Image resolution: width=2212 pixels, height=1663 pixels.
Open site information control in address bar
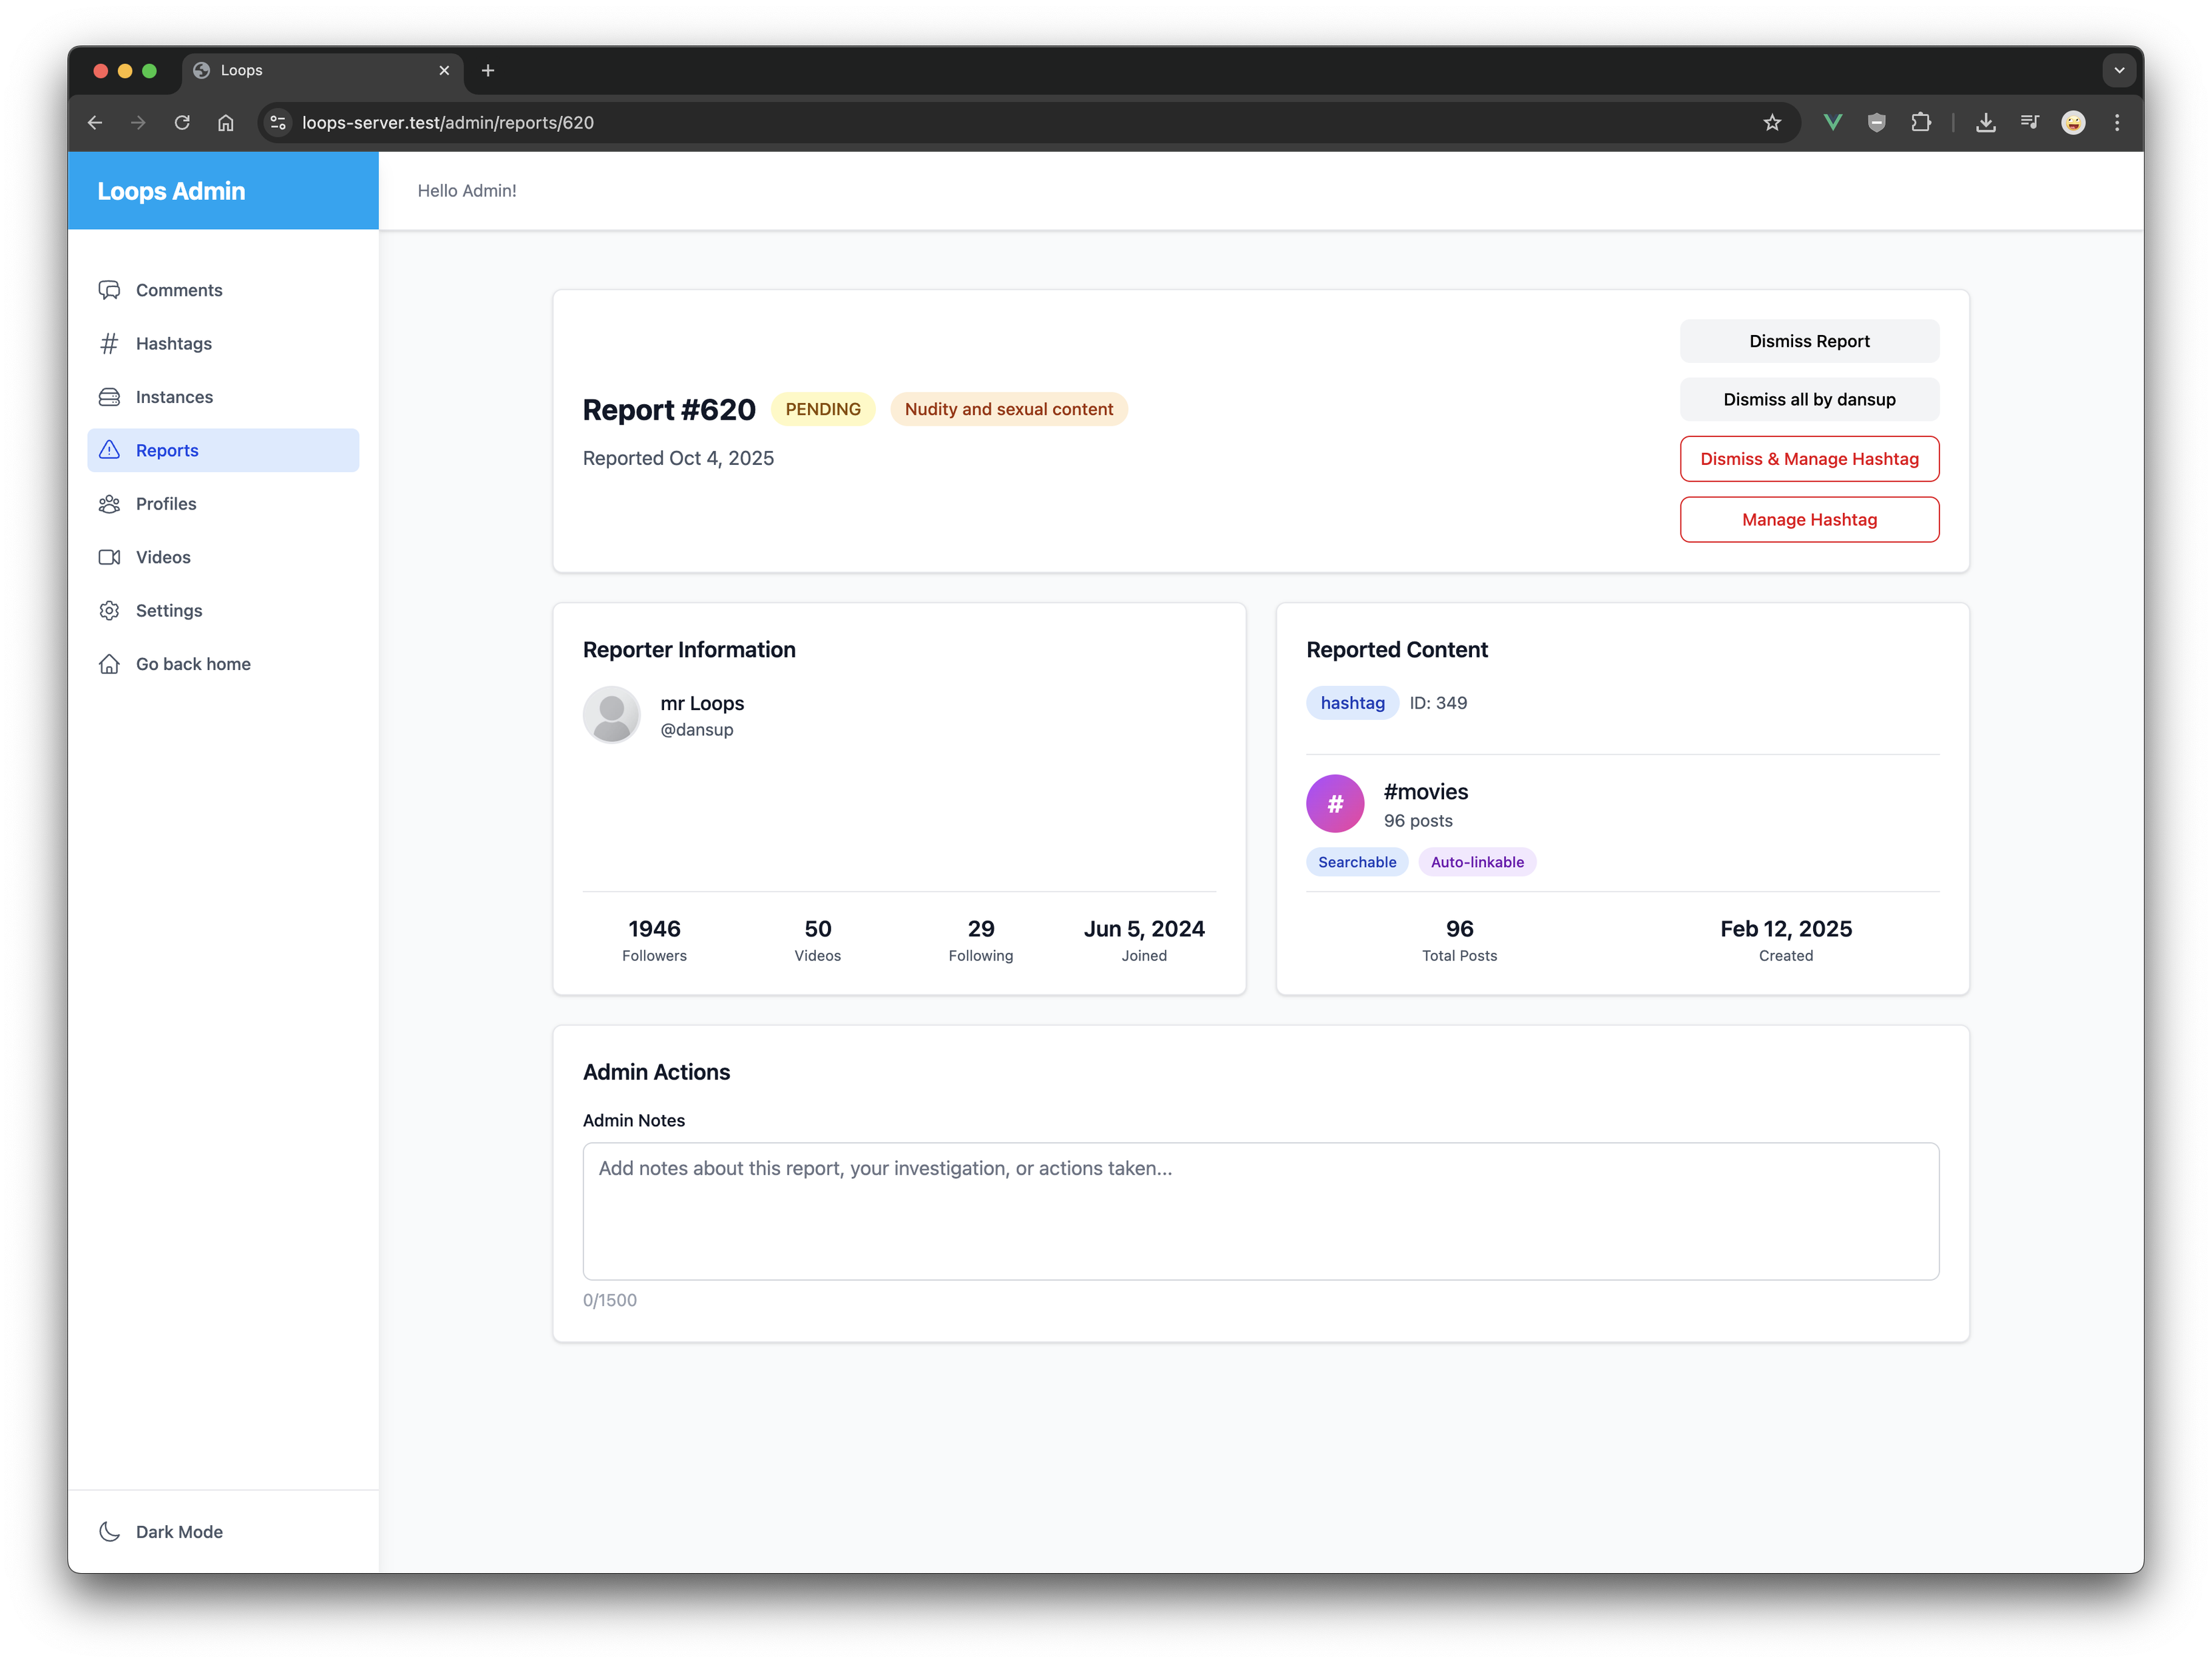click(x=279, y=123)
